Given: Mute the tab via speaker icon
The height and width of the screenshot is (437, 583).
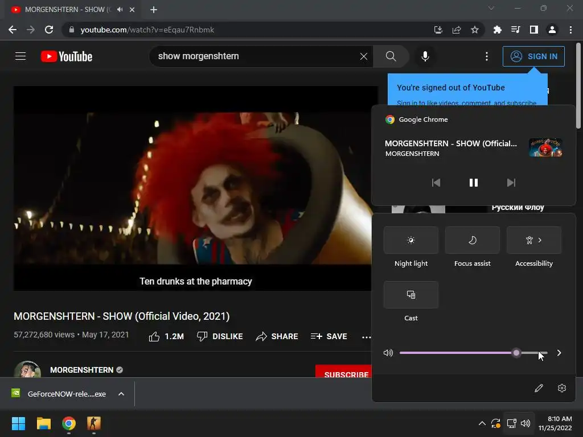Looking at the screenshot, I should 120,10.
